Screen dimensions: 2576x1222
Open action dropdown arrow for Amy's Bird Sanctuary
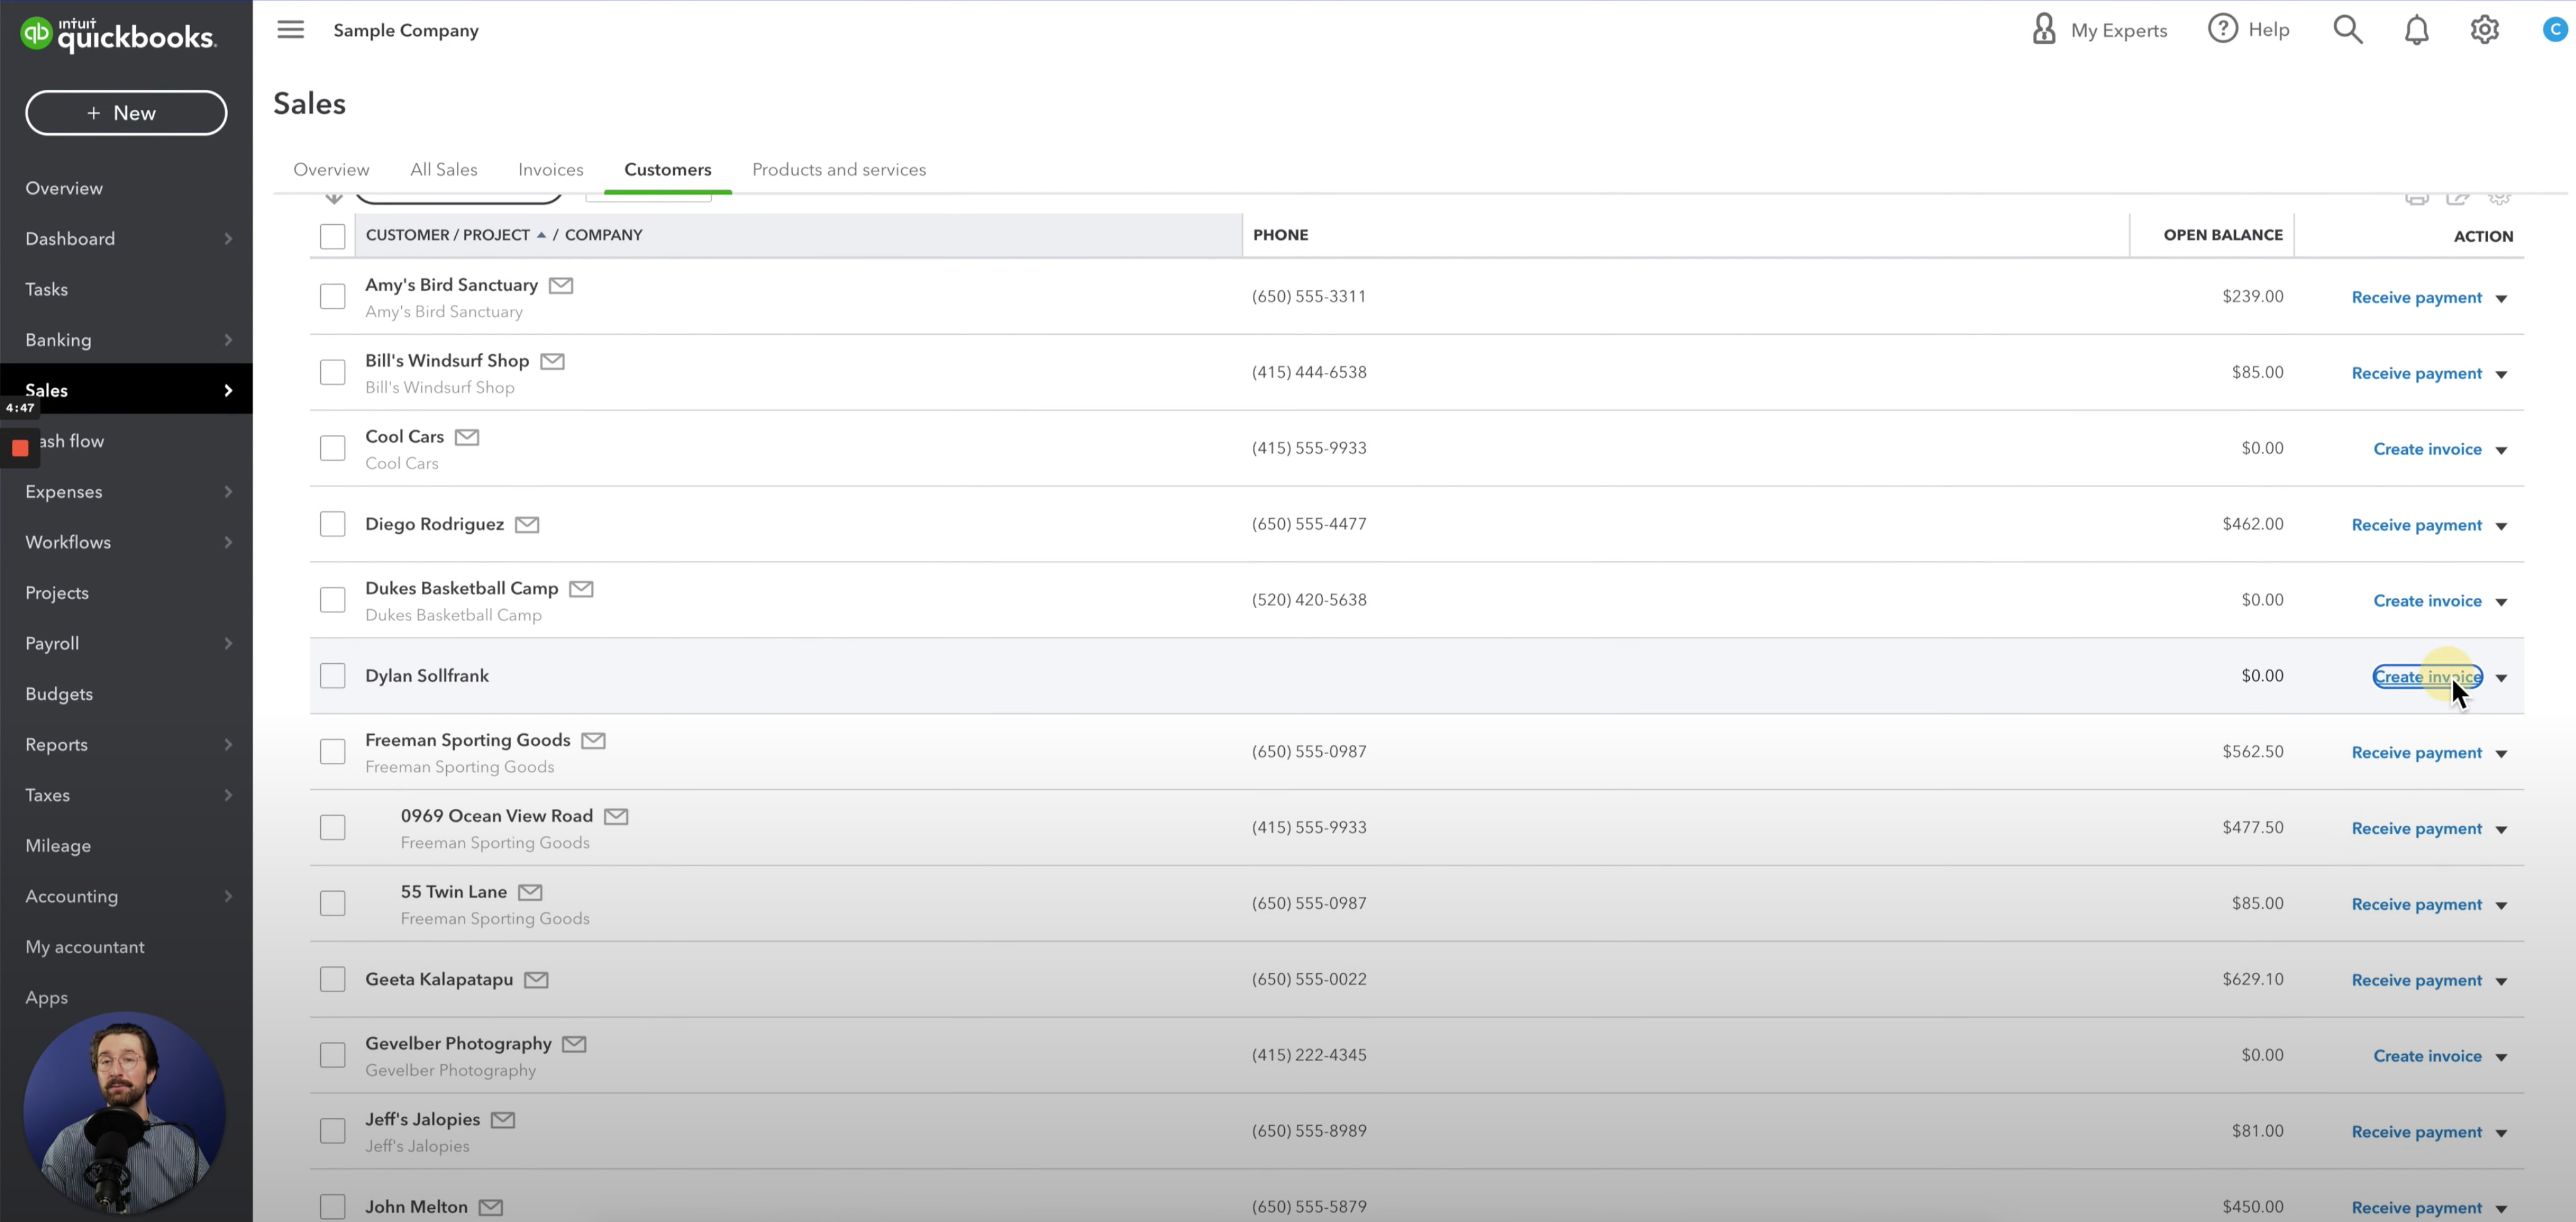pos(2501,298)
